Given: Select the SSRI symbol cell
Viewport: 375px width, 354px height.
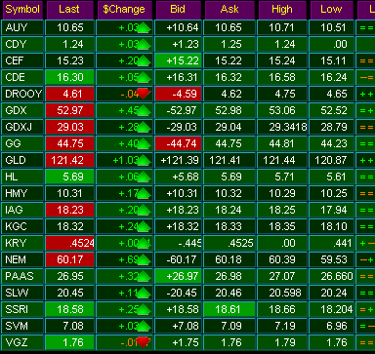Looking at the screenshot, I should point(22,309).
